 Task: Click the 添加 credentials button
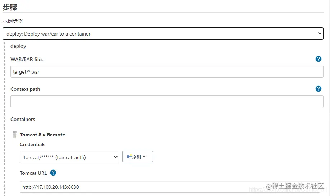point(138,157)
